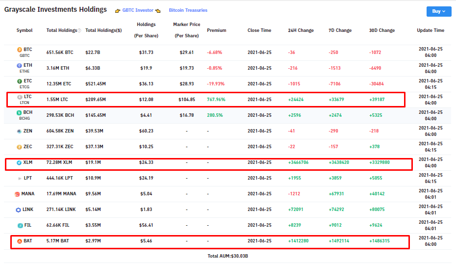
Task: Select the 3.16M ETH holdings cell
Action: coord(58,68)
